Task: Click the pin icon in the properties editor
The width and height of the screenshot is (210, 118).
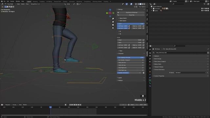Action: 208,49
